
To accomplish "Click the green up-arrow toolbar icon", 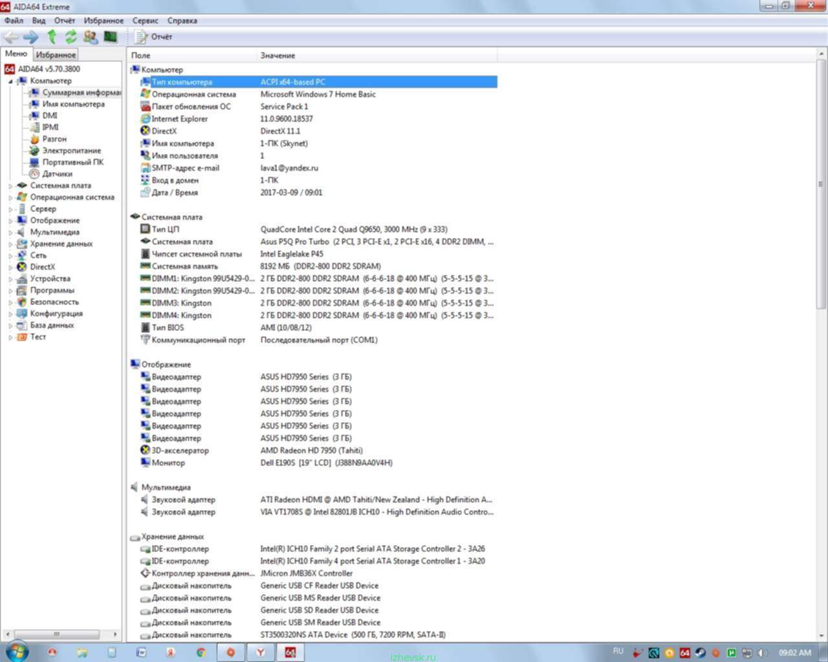I will [x=52, y=37].
